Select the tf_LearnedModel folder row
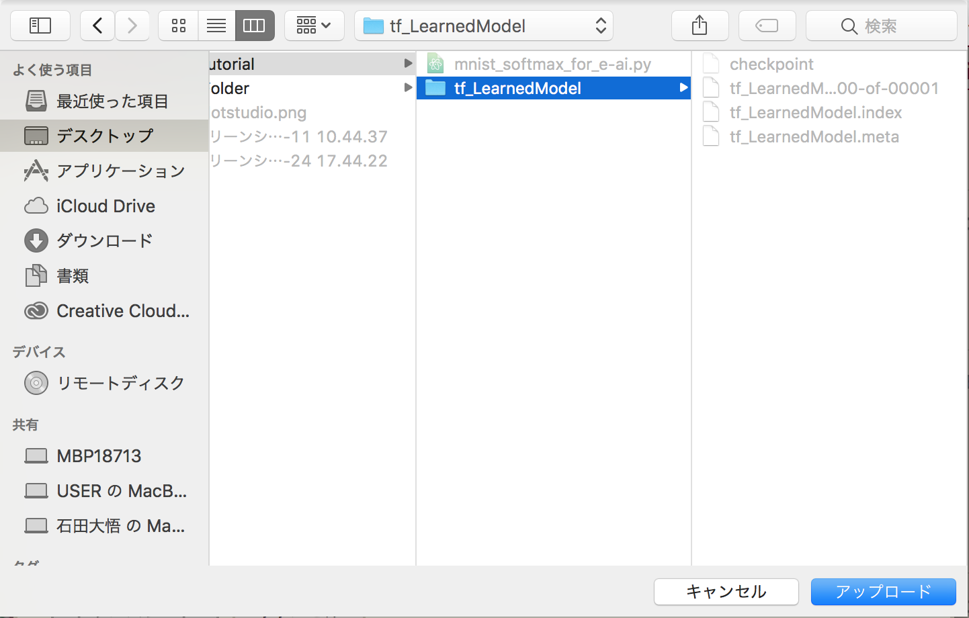The height and width of the screenshot is (618, 969). 554,88
